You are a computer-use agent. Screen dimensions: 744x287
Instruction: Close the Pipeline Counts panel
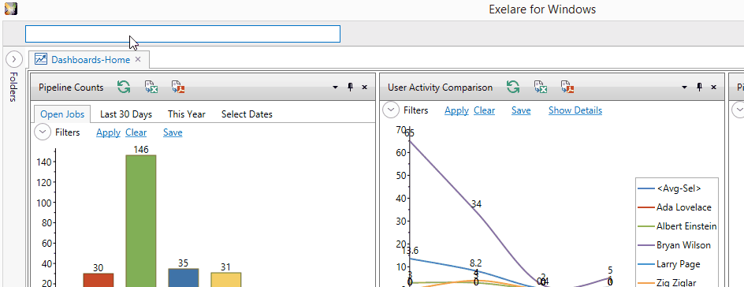point(364,88)
